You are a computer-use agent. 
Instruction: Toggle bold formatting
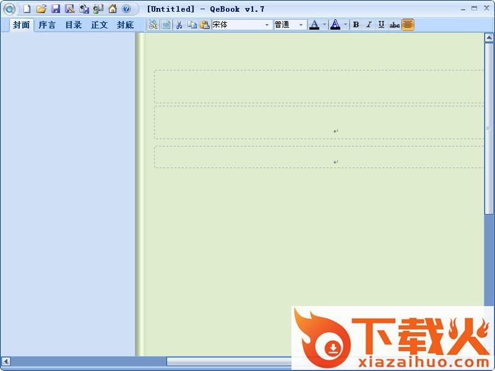pos(356,25)
